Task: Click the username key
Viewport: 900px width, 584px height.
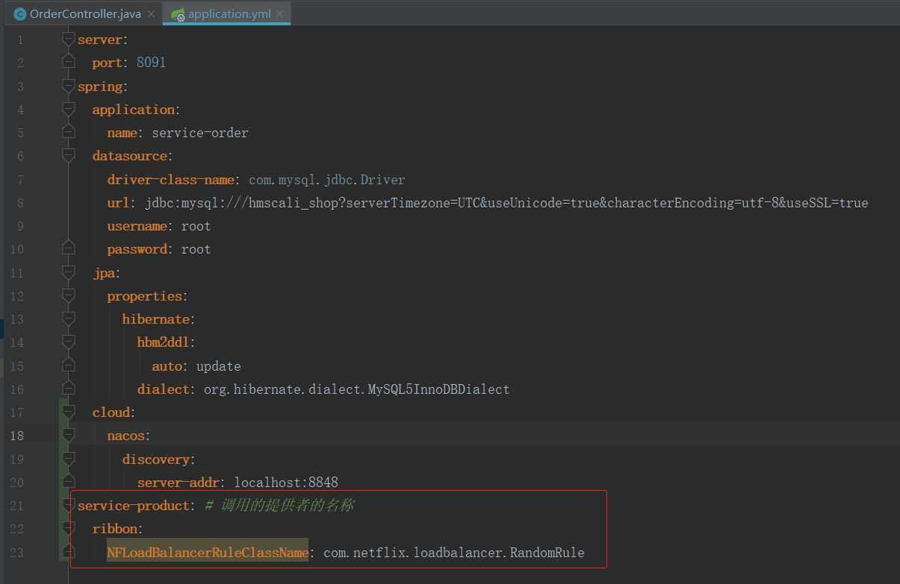Action: pos(137,226)
